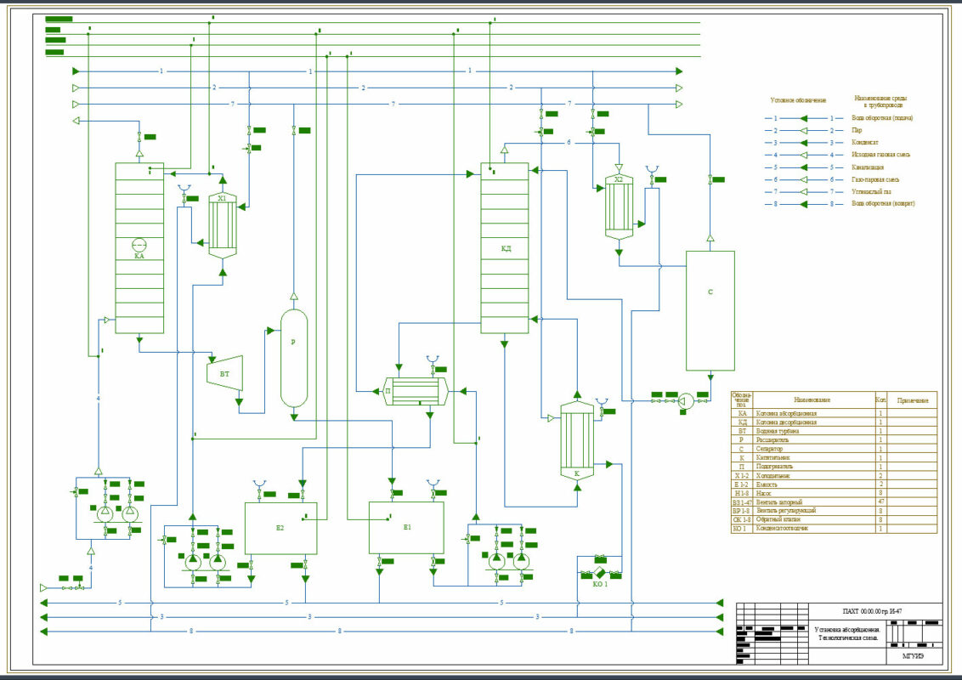Click the 'Кол.' column header
The width and height of the screenshot is (962, 680).
pyautogui.click(x=881, y=399)
